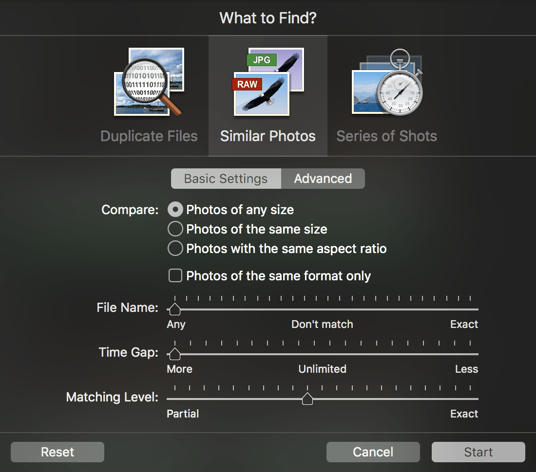Select "Photos with the same aspect ratio"
Viewport: 536px width, 472px height.
pos(175,249)
